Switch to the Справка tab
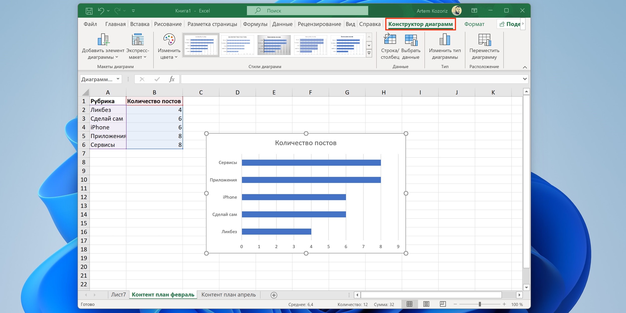This screenshot has height=313, width=626. (370, 24)
